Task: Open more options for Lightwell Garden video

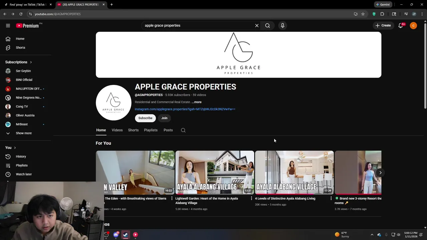Action: pyautogui.click(x=252, y=198)
